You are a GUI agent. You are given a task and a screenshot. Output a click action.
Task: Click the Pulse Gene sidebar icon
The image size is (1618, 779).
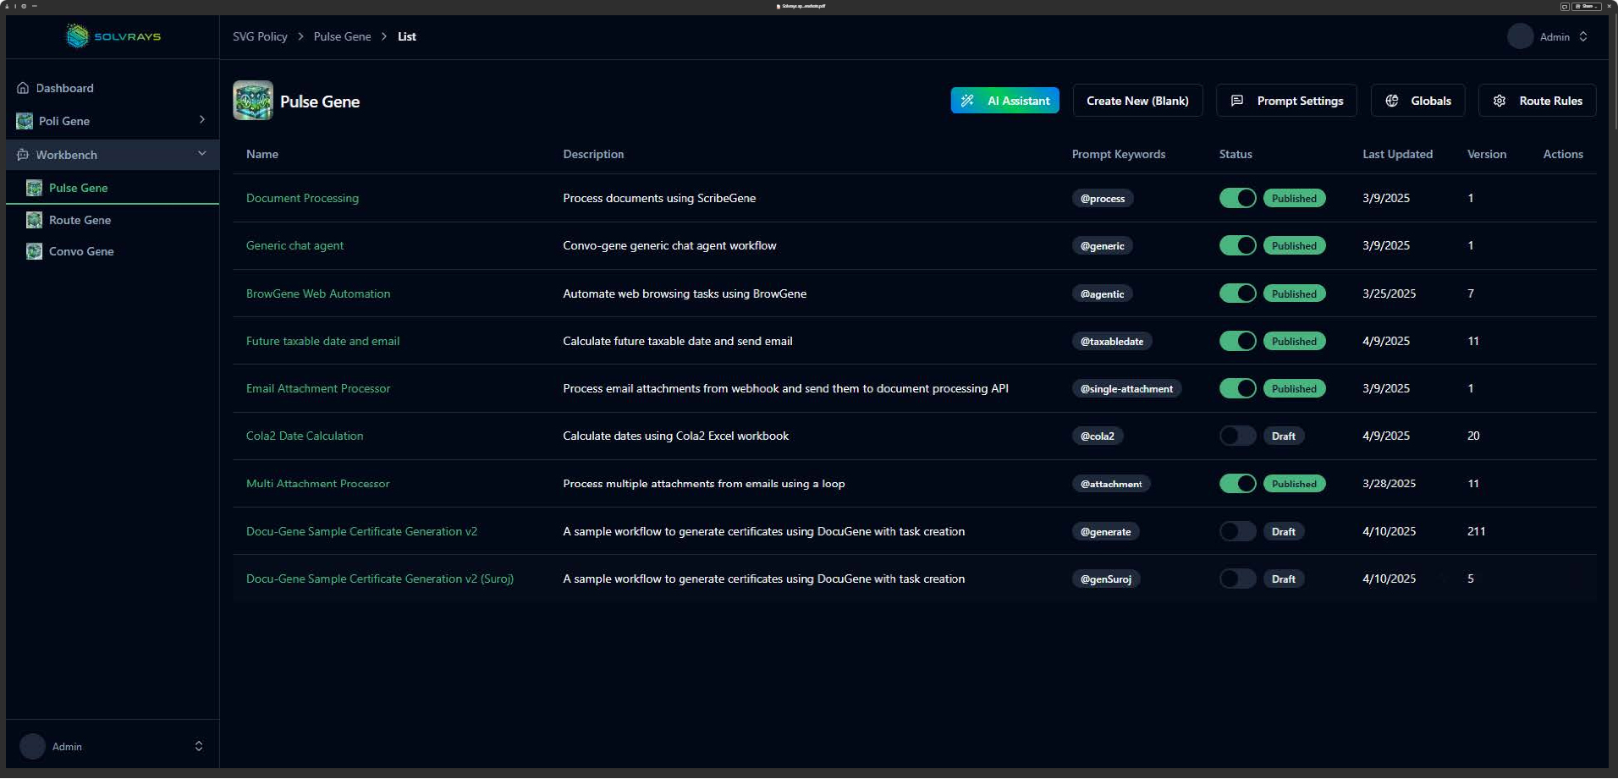(x=34, y=188)
